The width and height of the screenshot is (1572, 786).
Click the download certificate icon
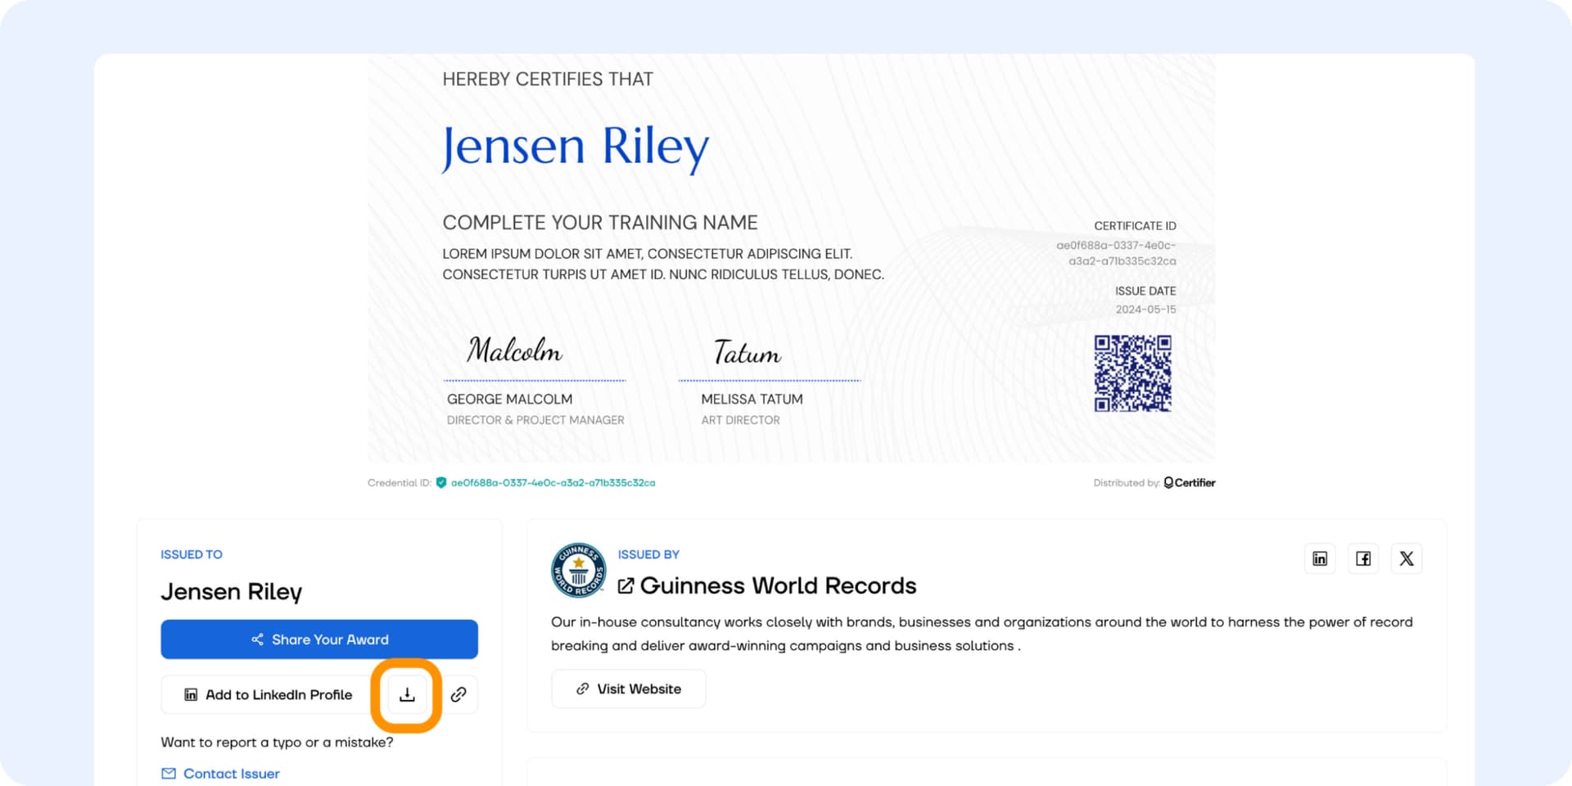407,695
